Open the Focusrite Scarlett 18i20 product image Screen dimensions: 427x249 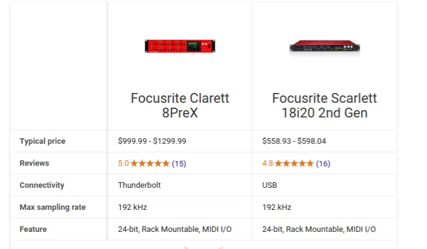325,47
